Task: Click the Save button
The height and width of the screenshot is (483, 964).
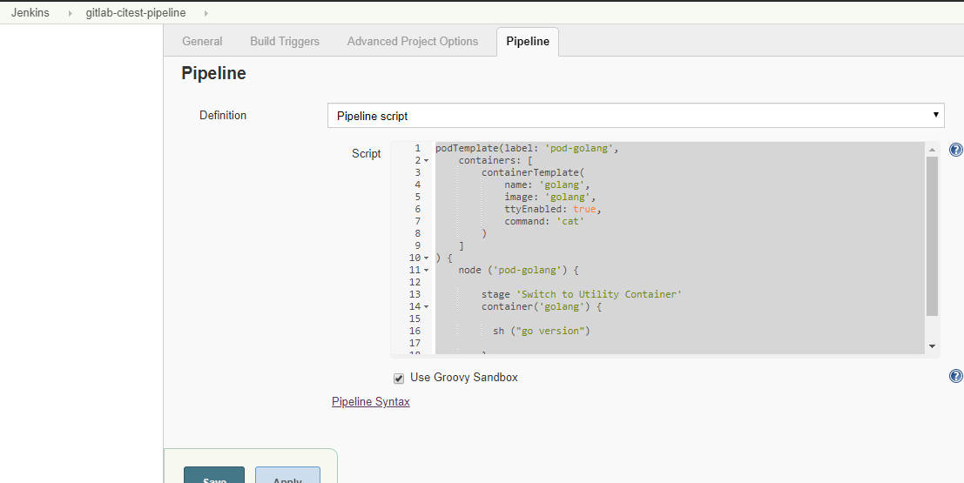Action: [214, 475]
